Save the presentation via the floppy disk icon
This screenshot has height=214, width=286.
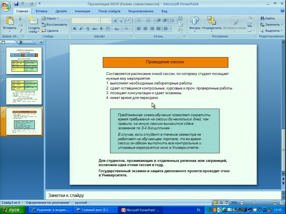pyautogui.click(x=16, y=4)
